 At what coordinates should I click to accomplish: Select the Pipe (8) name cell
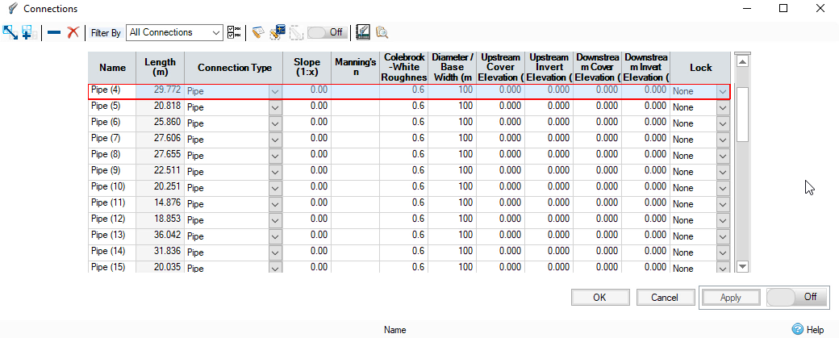tap(112, 155)
